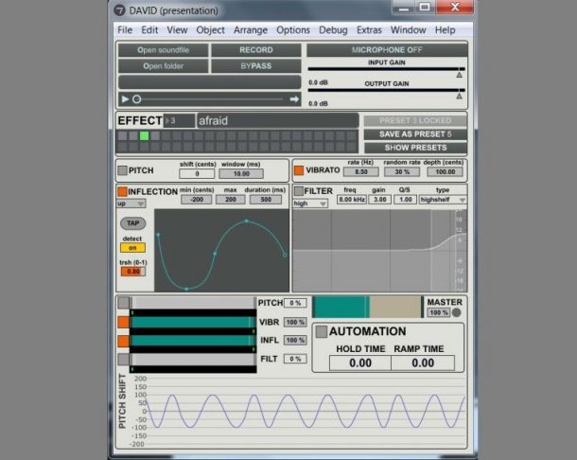Click the vibrato depth 100.00 field

click(445, 171)
